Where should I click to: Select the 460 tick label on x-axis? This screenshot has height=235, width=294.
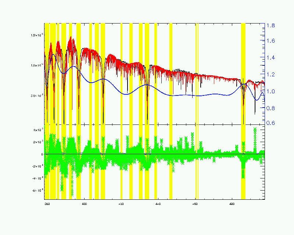(x=195, y=202)
